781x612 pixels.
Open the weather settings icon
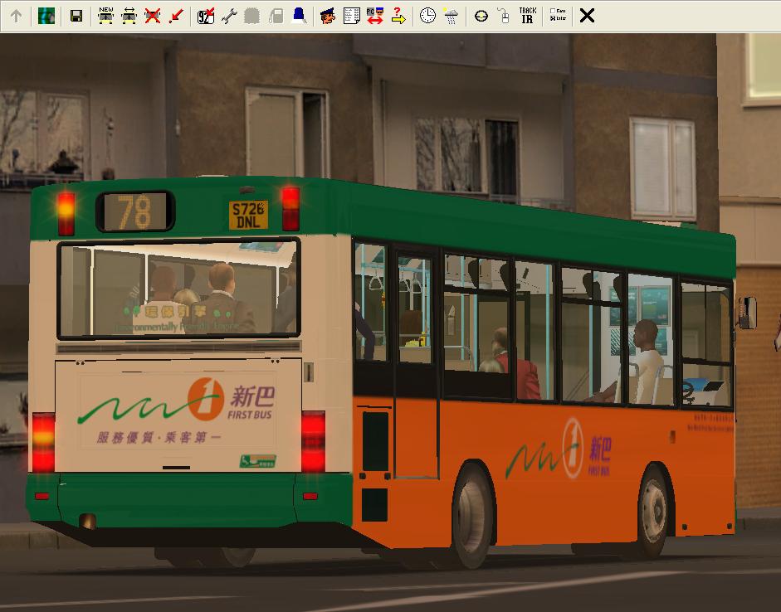pos(451,16)
